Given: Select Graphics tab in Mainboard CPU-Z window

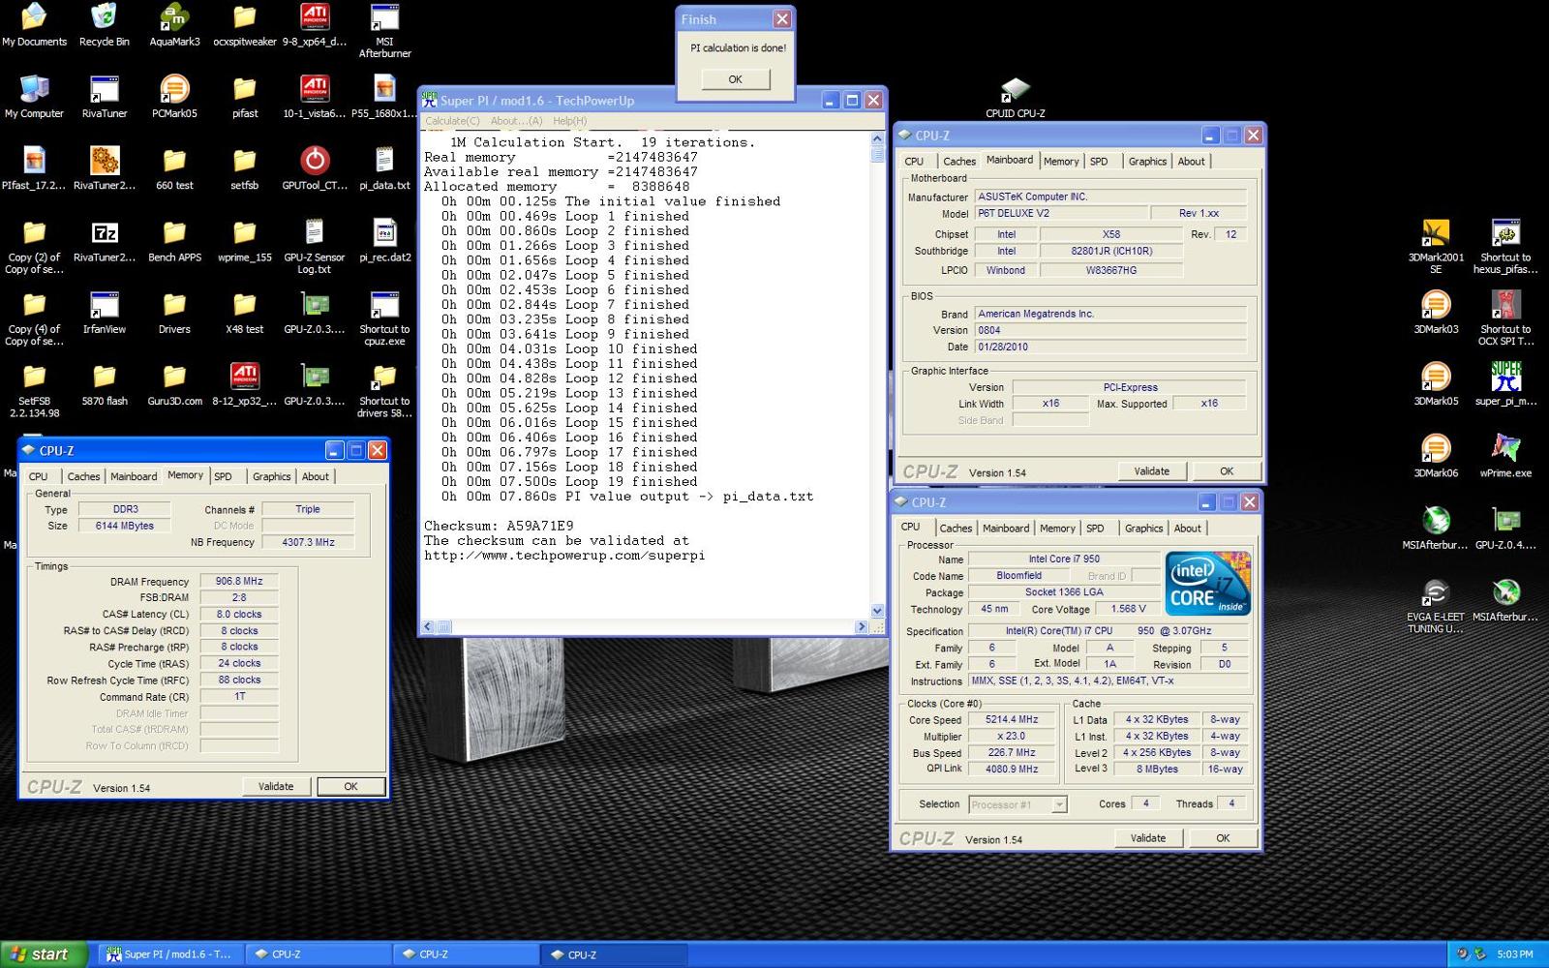Looking at the screenshot, I should (1147, 162).
